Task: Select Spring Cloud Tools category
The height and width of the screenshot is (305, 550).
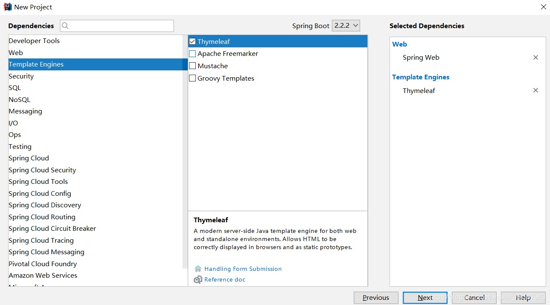Action: (x=96, y=182)
